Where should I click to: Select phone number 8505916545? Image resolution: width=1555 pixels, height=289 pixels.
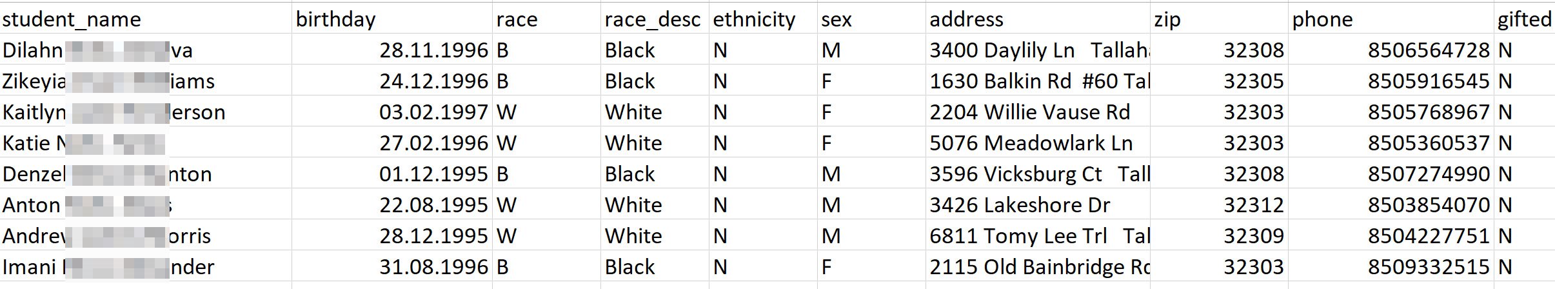(x=1429, y=81)
